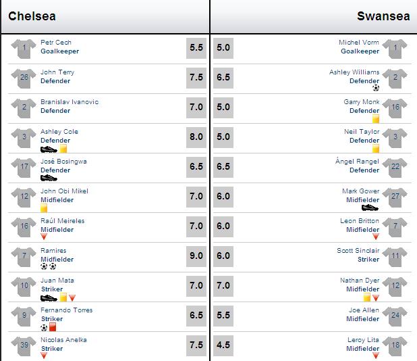The height and width of the screenshot is (361, 417).
Task: Click John Obi Mikel's yellow card
Action: (44, 208)
